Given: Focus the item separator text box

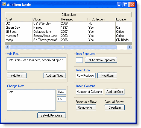Looking at the screenshot, I should 79,60.
